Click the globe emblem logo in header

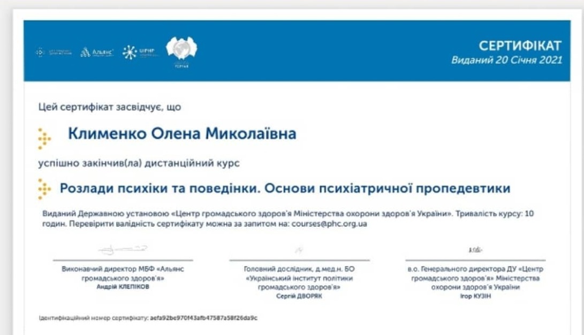tap(181, 50)
